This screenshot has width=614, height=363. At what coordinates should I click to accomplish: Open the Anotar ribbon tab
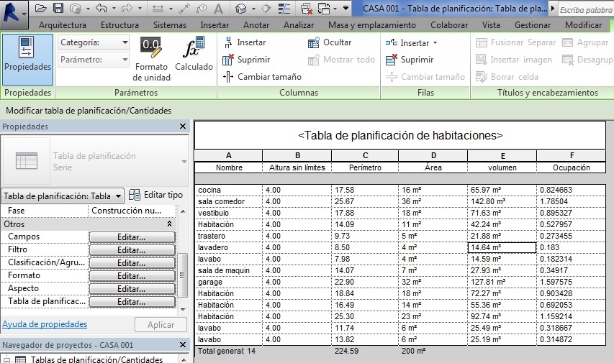pyautogui.click(x=256, y=24)
